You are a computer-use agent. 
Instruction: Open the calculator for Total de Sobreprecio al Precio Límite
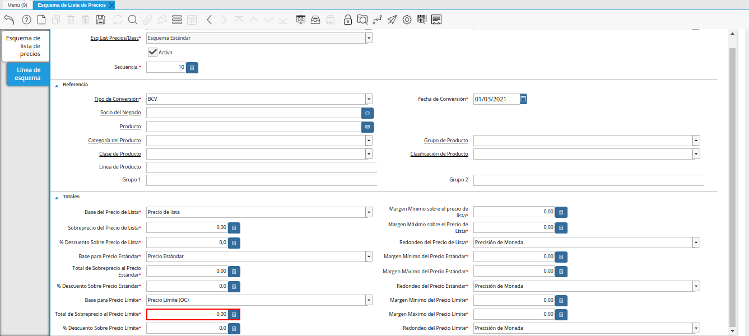click(234, 315)
